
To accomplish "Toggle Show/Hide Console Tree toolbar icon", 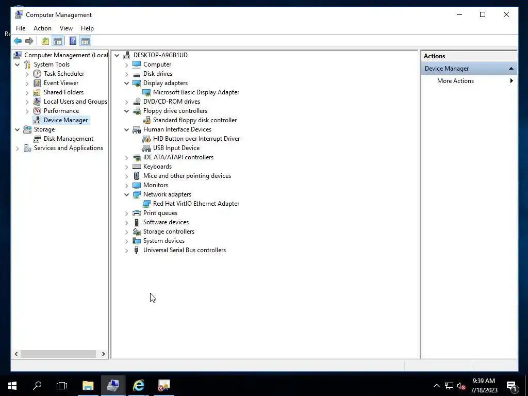I will point(58,41).
